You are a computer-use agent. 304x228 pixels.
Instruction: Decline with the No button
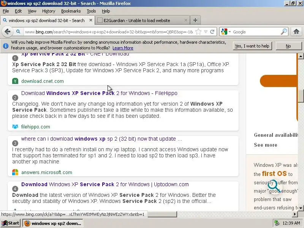click(288, 46)
